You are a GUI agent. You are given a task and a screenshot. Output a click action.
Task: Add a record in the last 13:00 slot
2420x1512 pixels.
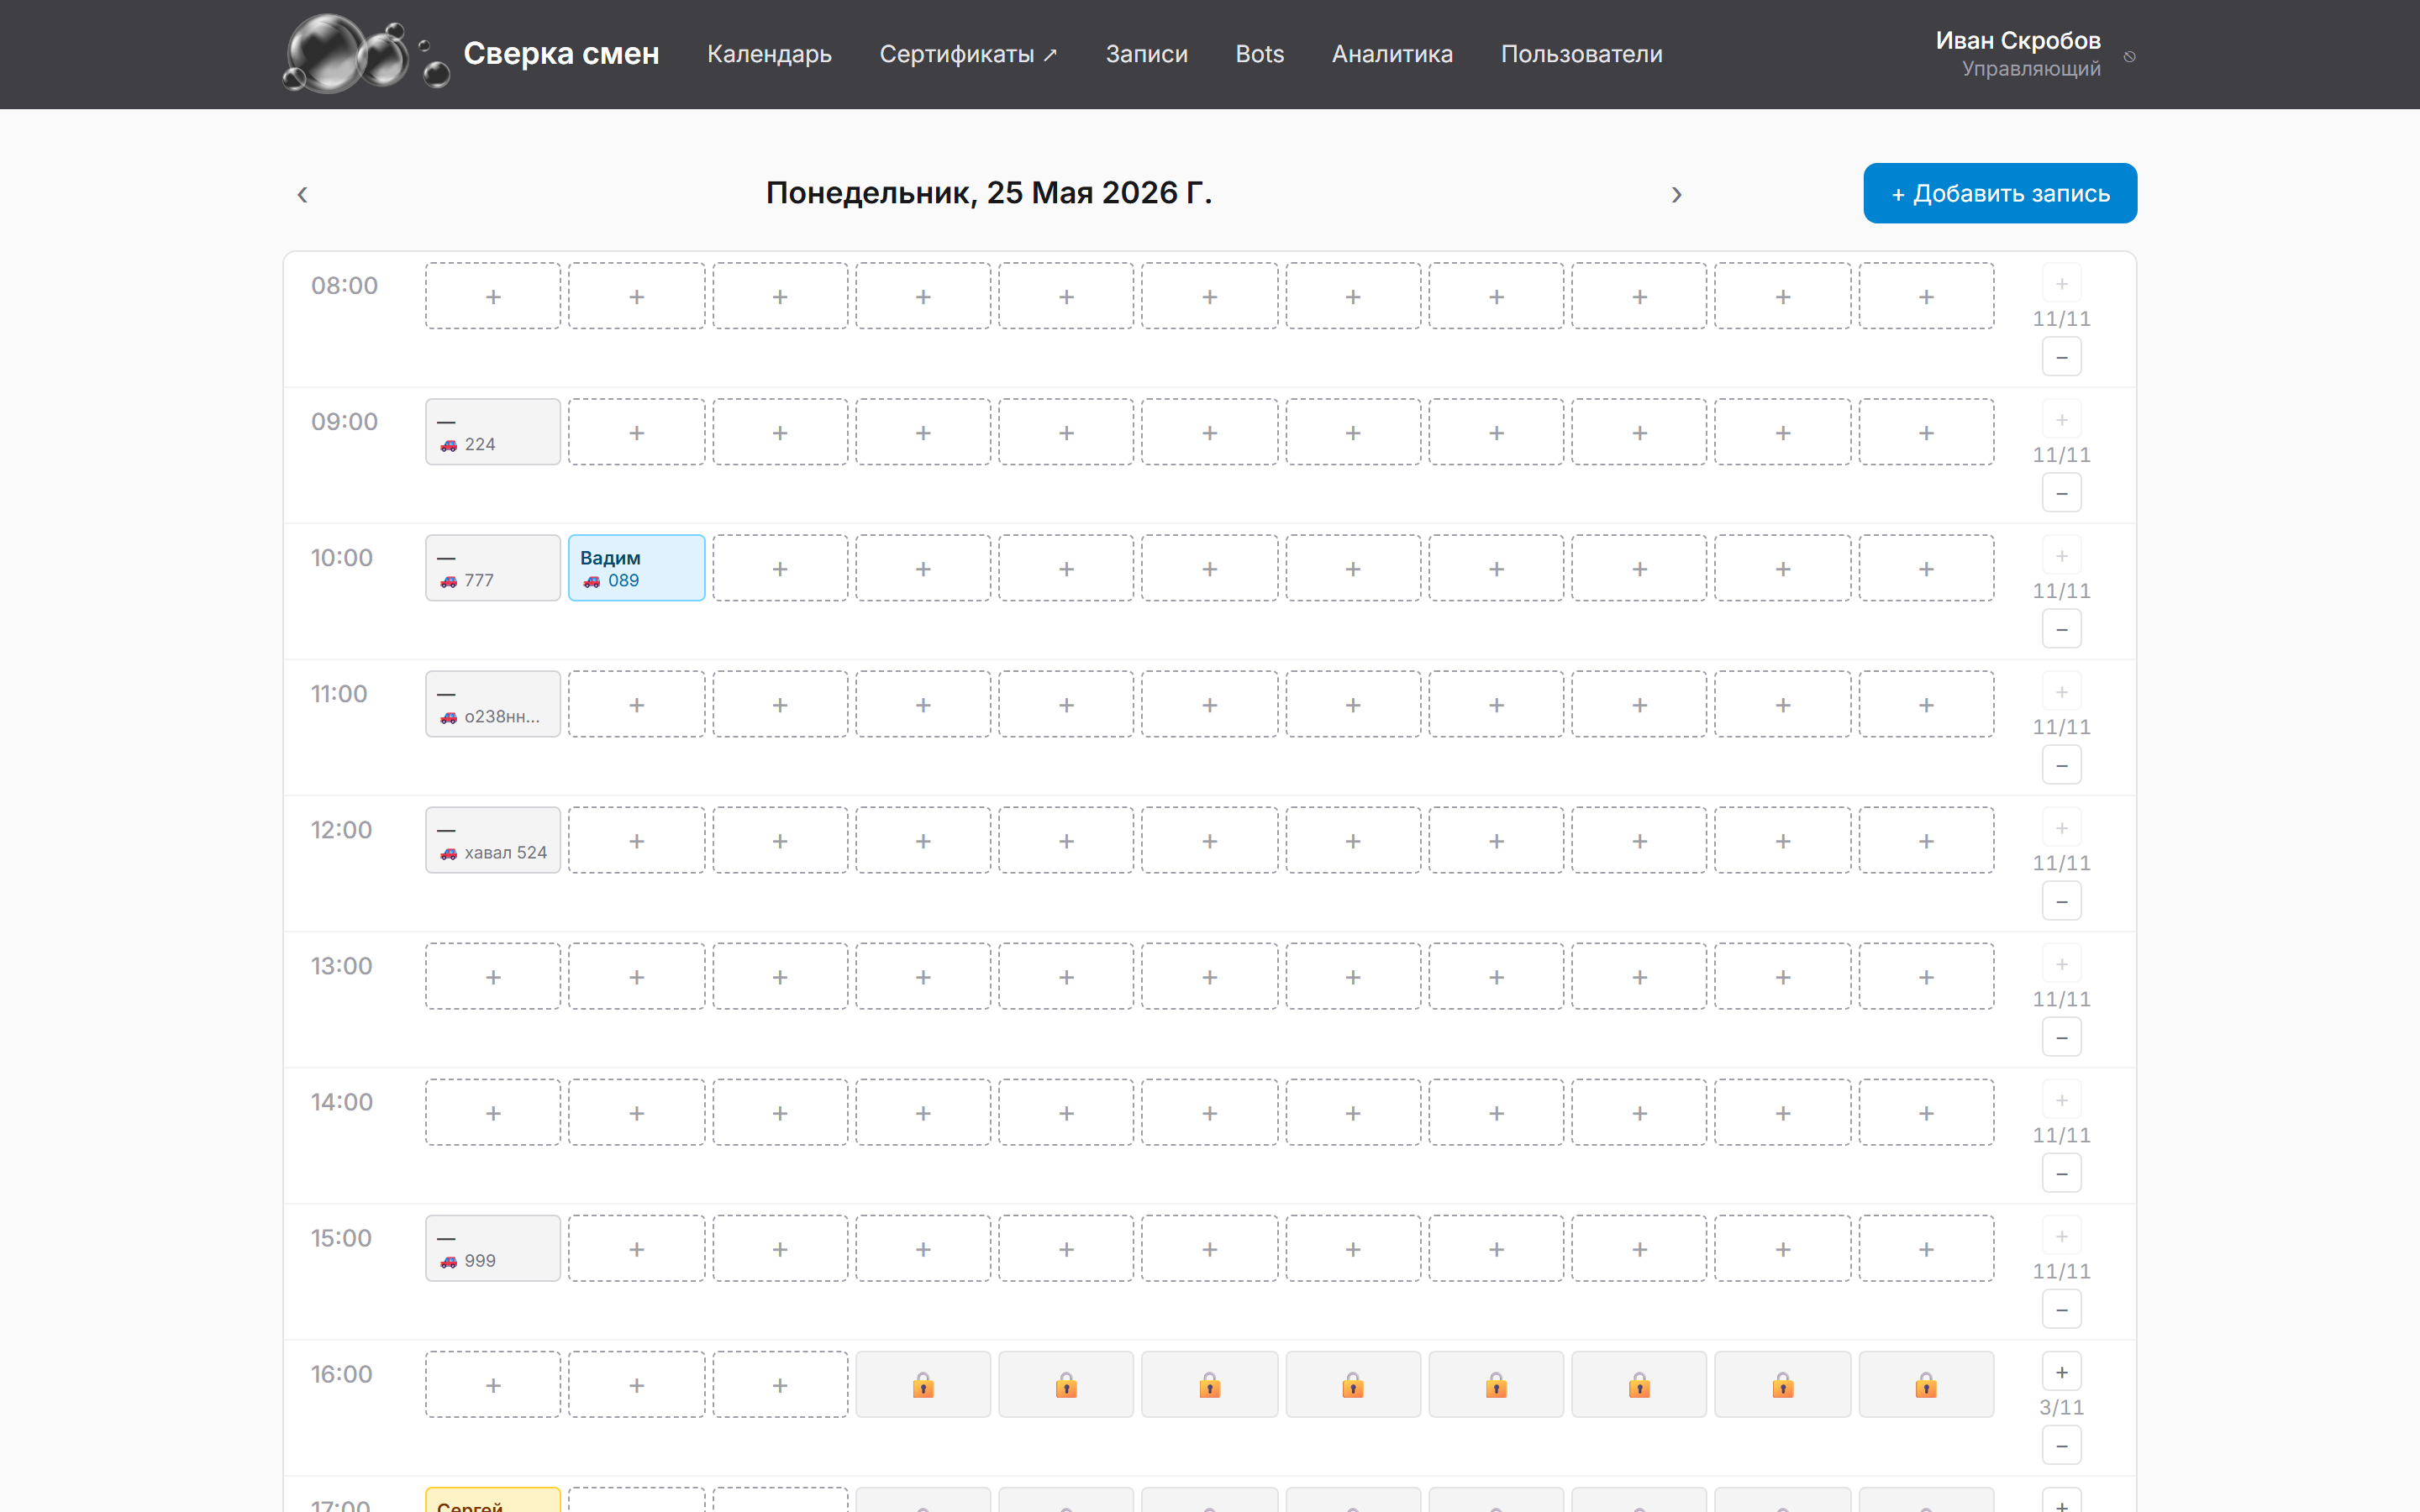(x=1926, y=976)
